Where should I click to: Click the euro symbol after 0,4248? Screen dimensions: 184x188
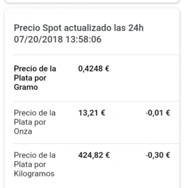point(107,69)
